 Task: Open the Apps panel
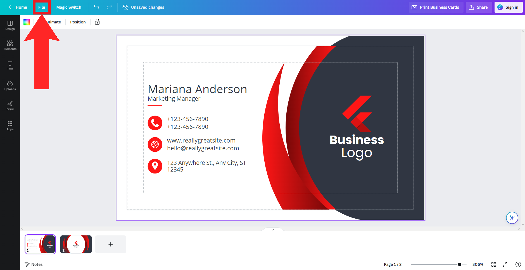coord(10,126)
